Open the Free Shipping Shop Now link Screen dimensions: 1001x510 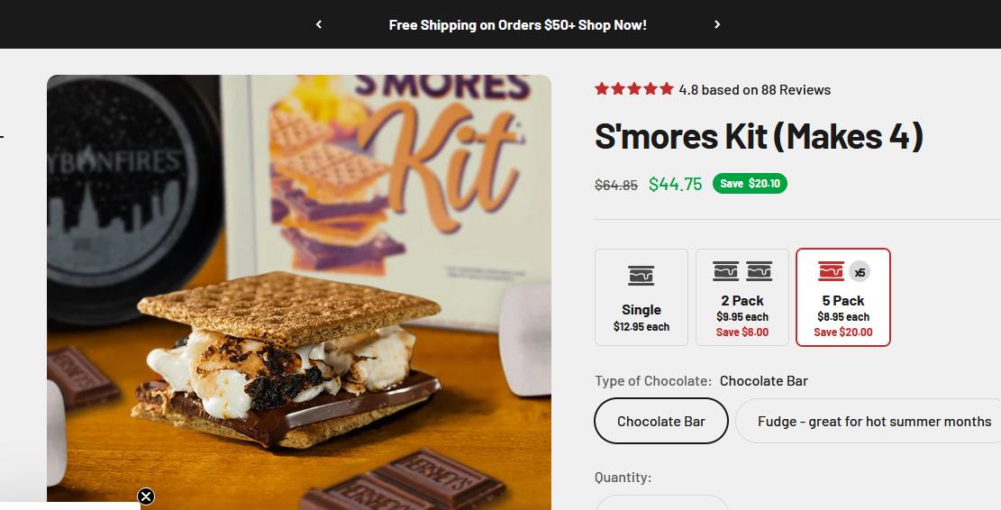(x=518, y=25)
